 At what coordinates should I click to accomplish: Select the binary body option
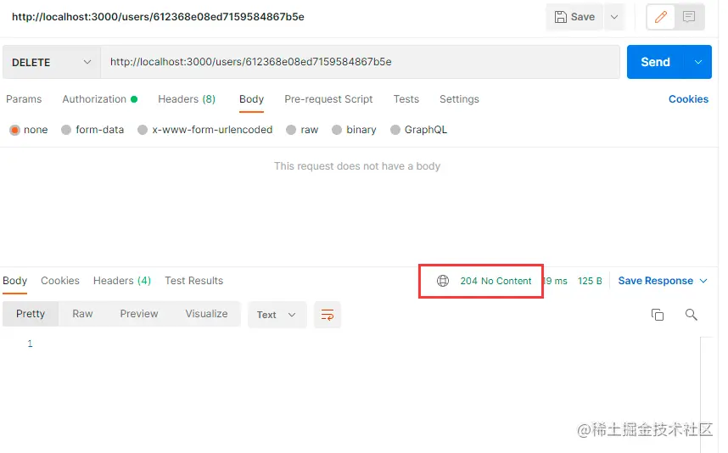[337, 130]
